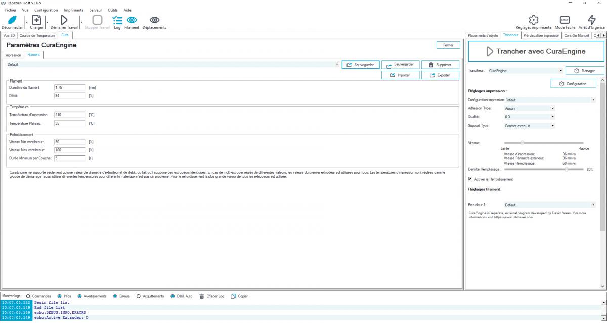This screenshot has height=323, width=607.
Task: Open dropdown arrow next to Démarrer Travail
Action: (x=81, y=22)
